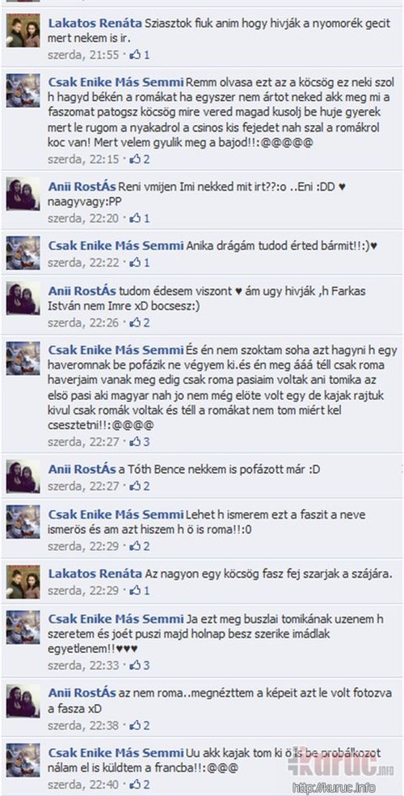Viewport: 404px width, 796px height.
Task: Click Anii RostÁs avatar on 22:38 comment
Action: click(x=23, y=701)
